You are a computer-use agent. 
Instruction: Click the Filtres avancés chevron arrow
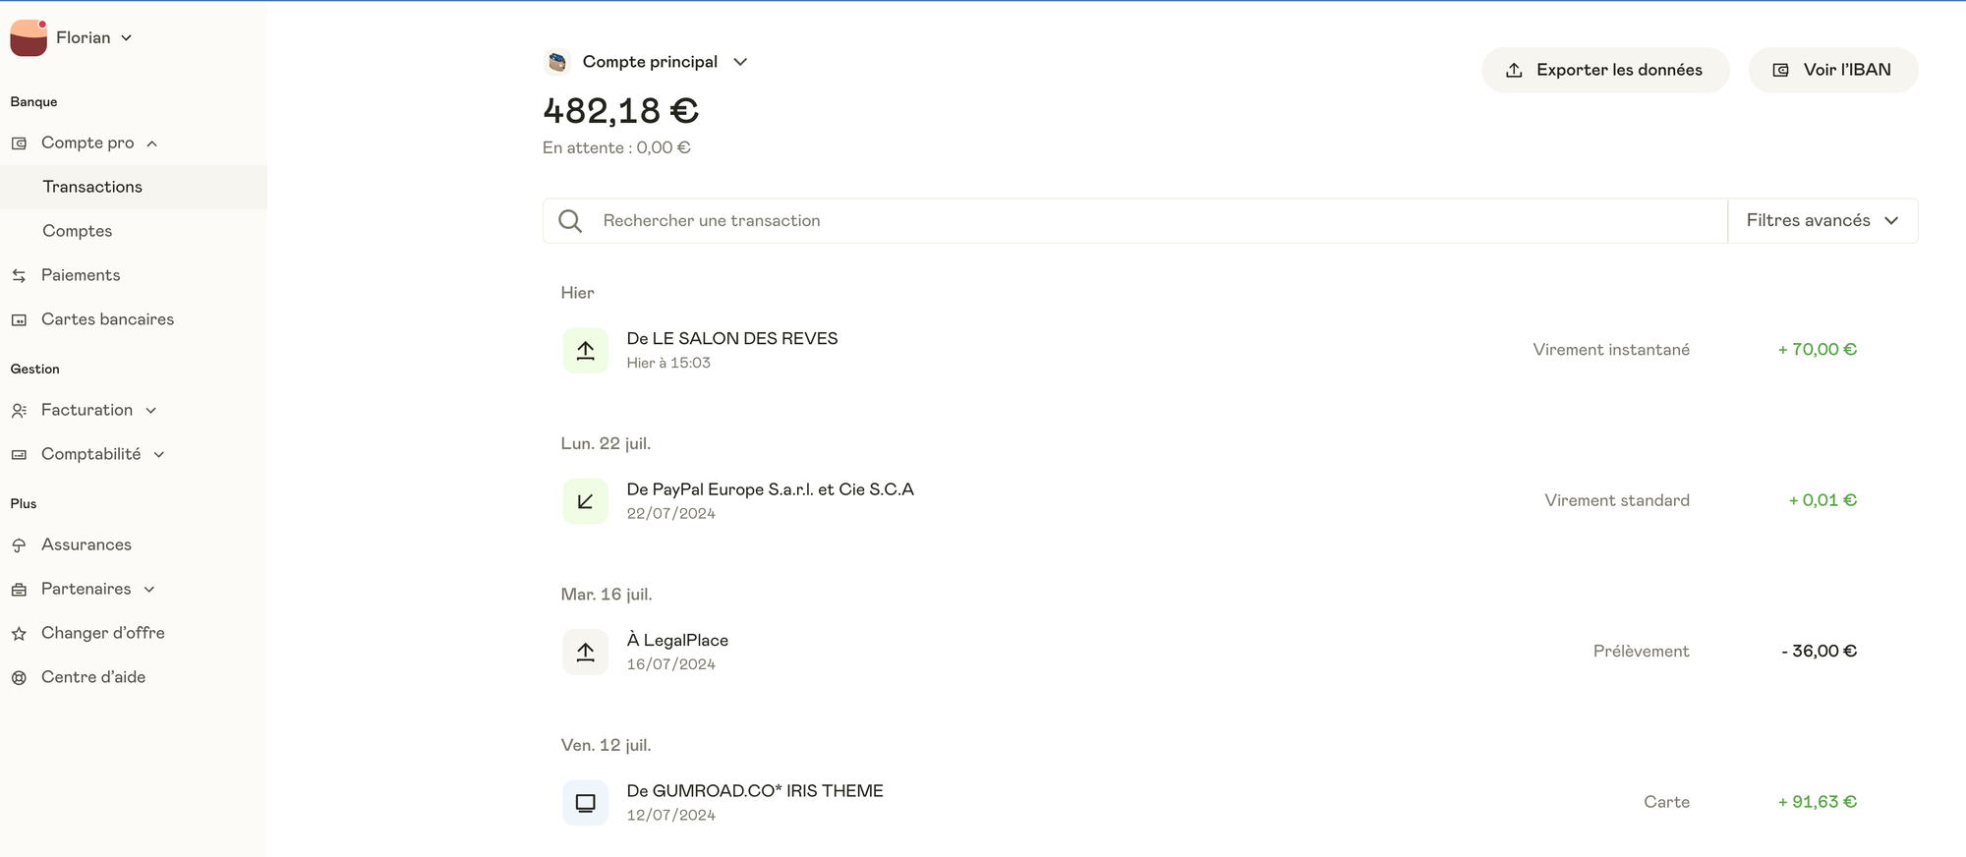pyautogui.click(x=1891, y=221)
